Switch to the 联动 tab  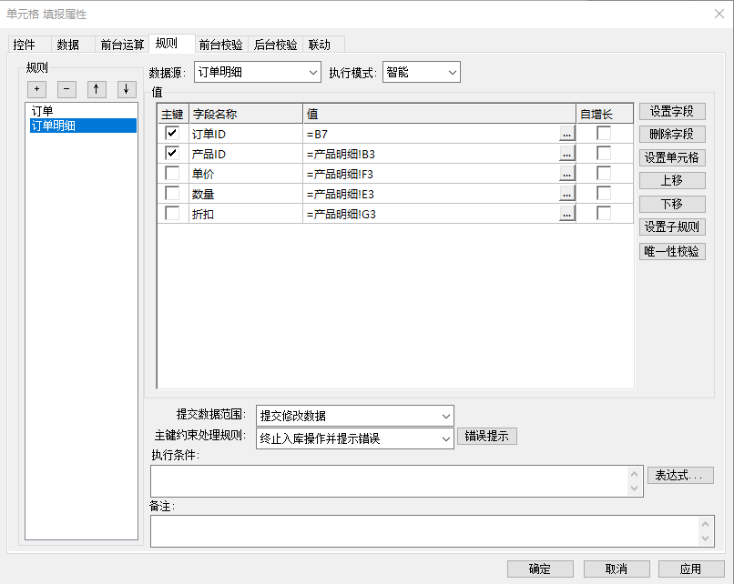click(x=320, y=45)
